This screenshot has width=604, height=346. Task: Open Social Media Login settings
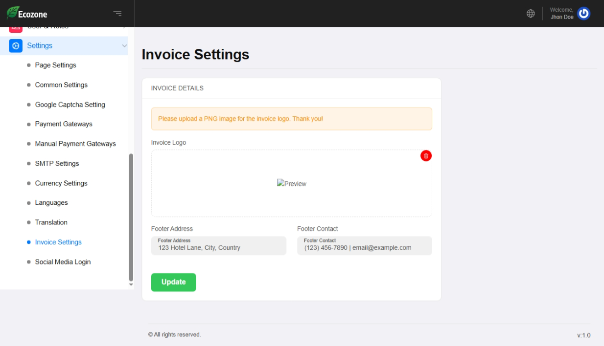63,262
